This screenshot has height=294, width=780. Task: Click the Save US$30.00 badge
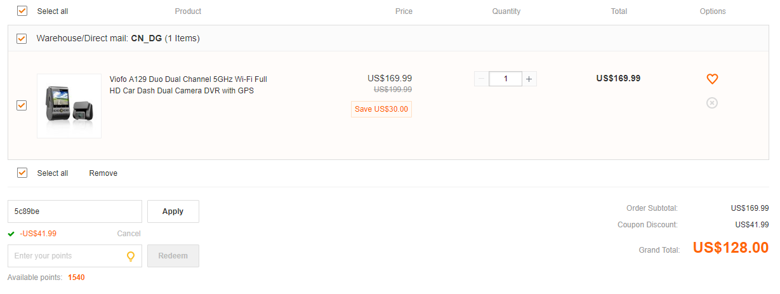click(x=381, y=109)
